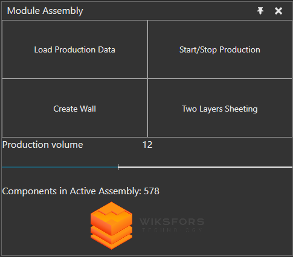Click the white unfilled part of volume slider
Viewport: 293px width, 257px height.
(205, 167)
